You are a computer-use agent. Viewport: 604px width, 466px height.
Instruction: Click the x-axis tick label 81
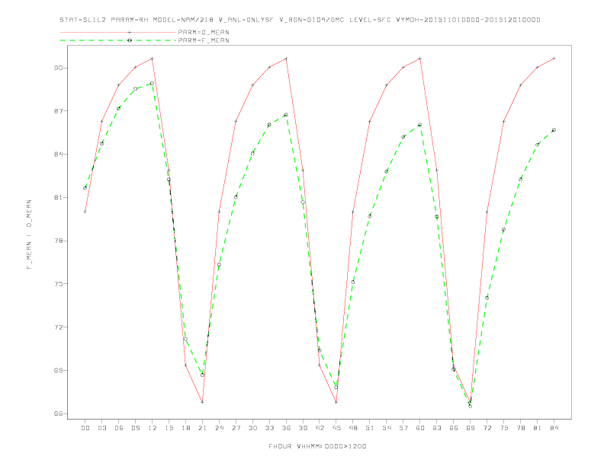(x=538, y=428)
